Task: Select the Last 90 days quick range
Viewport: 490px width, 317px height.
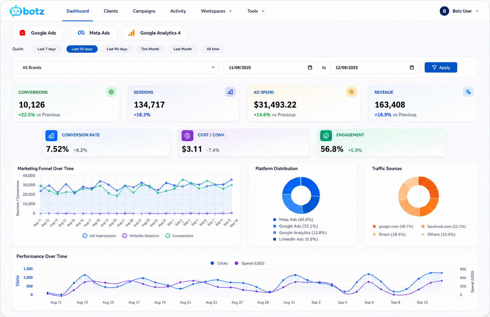Action: coord(117,49)
